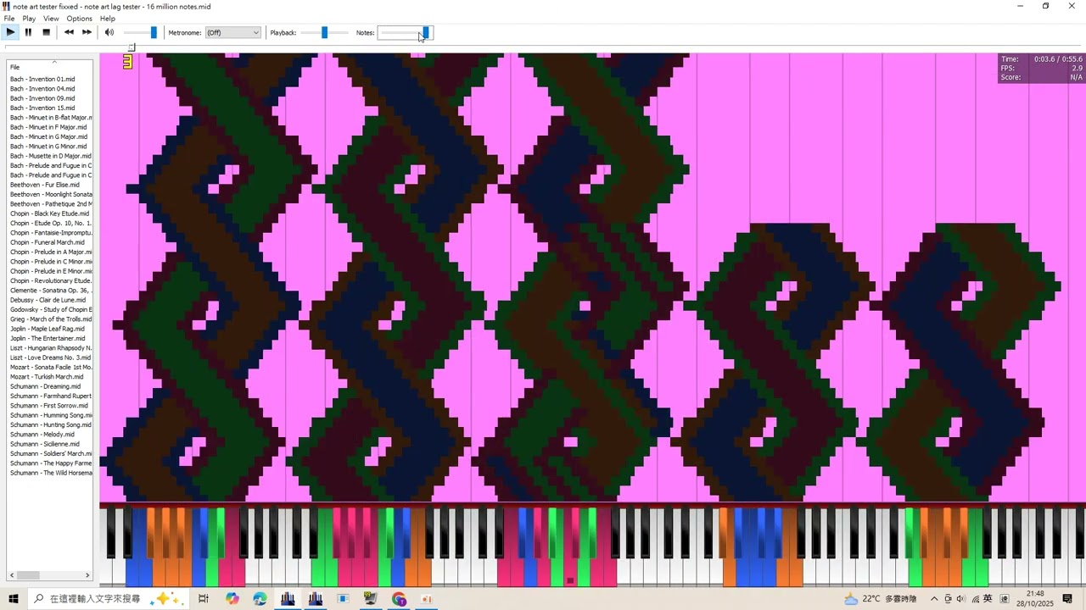Select Bach - Minuet in B-flat Major file
1086x610 pixels.
pyautogui.click(x=51, y=117)
